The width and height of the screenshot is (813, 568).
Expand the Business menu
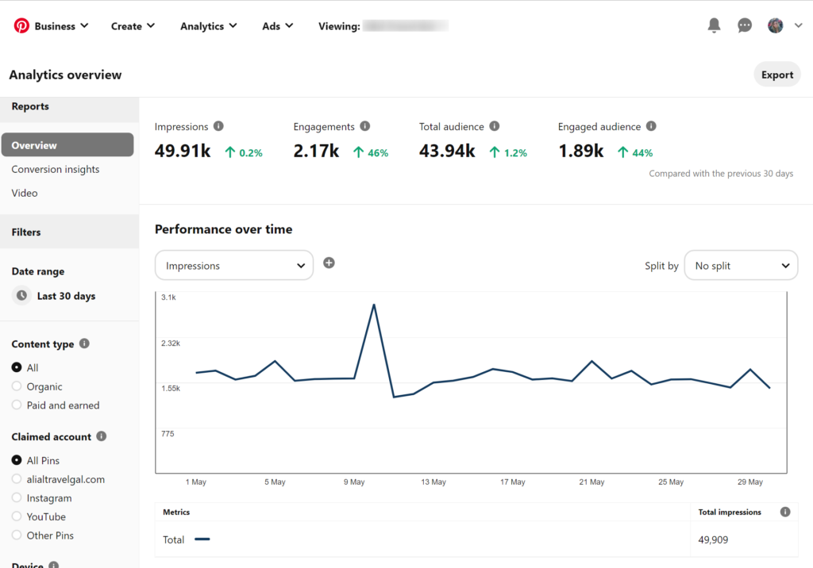point(61,26)
